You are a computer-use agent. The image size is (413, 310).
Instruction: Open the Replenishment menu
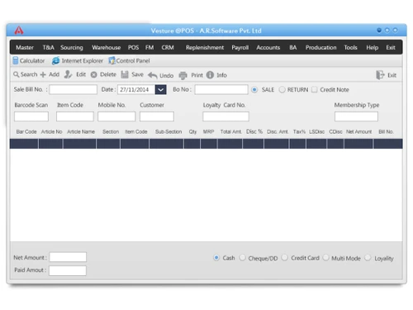point(205,47)
